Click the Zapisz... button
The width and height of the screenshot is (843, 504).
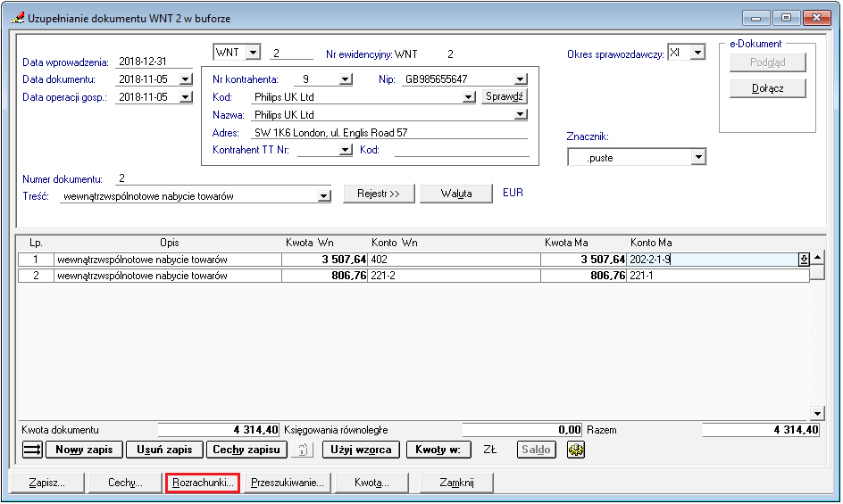[47, 483]
